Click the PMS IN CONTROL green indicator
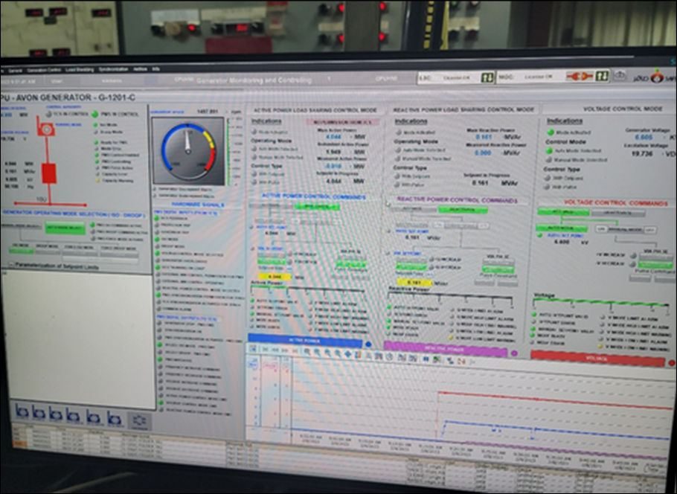 pos(94,114)
